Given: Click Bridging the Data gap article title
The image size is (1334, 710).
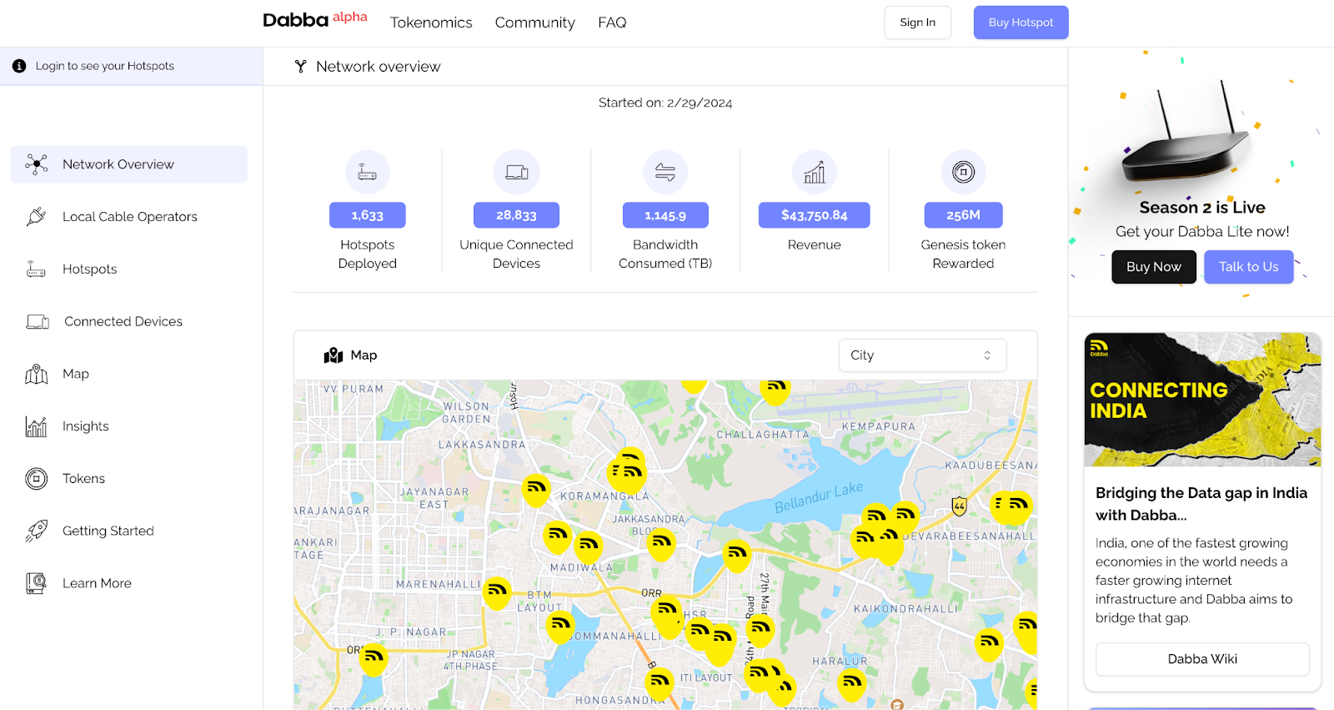Looking at the screenshot, I should pos(1201,504).
